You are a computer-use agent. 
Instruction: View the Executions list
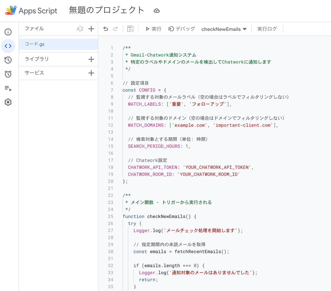8,88
